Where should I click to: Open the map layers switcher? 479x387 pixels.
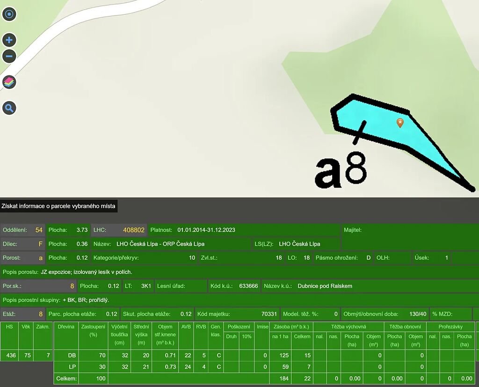9,83
